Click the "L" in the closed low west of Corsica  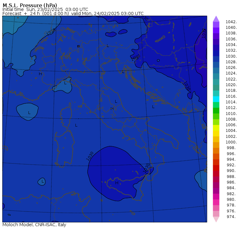tap(29, 113)
